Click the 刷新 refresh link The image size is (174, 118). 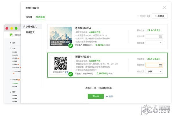pyautogui.click(x=111, y=96)
